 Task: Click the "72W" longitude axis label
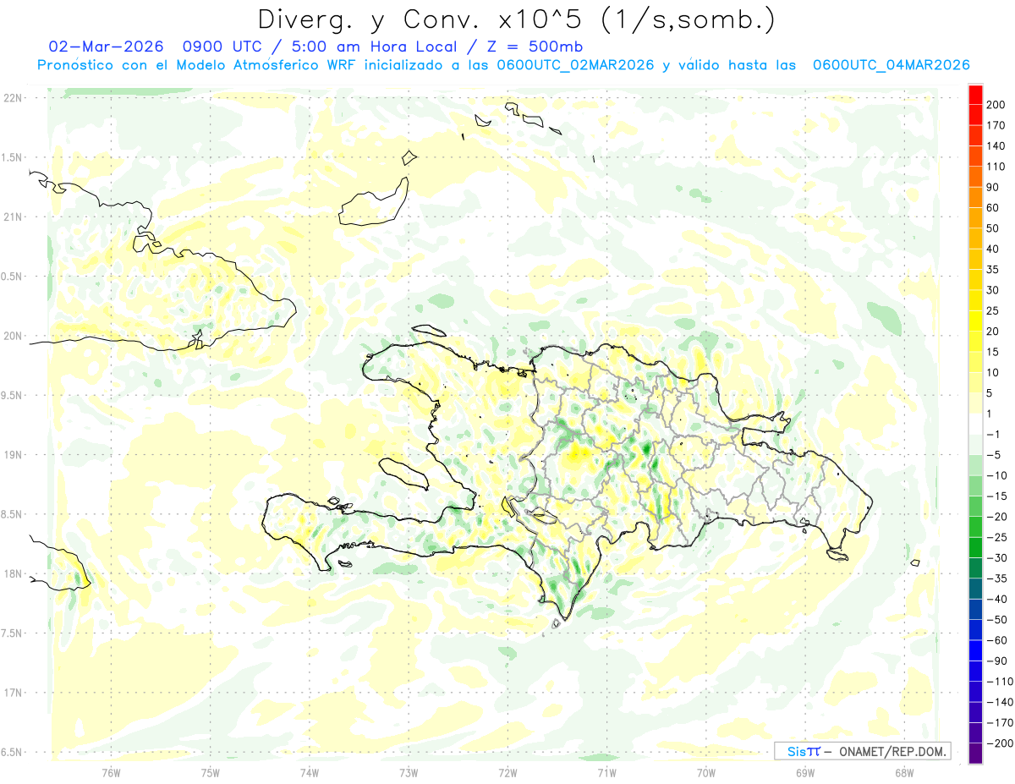(507, 772)
